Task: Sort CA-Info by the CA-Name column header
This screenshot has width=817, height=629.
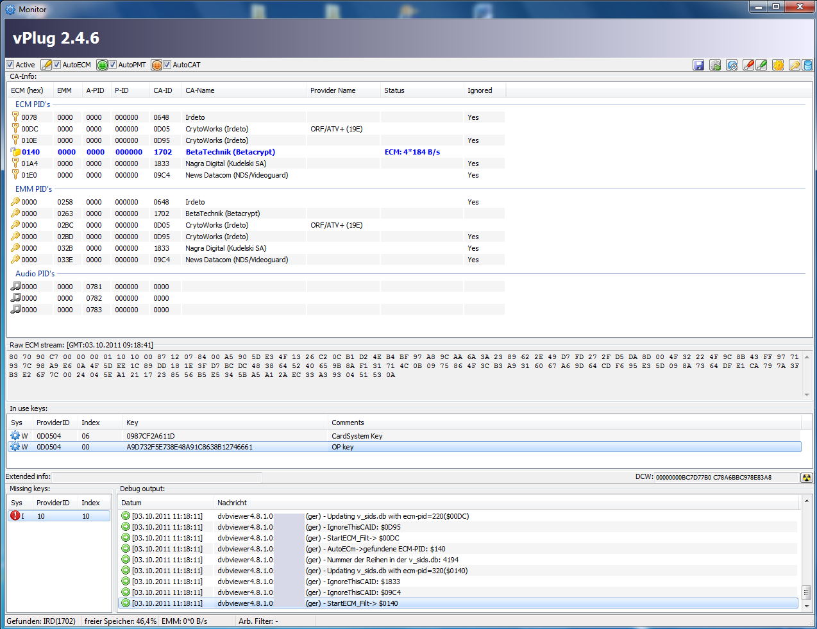Action: coord(200,90)
